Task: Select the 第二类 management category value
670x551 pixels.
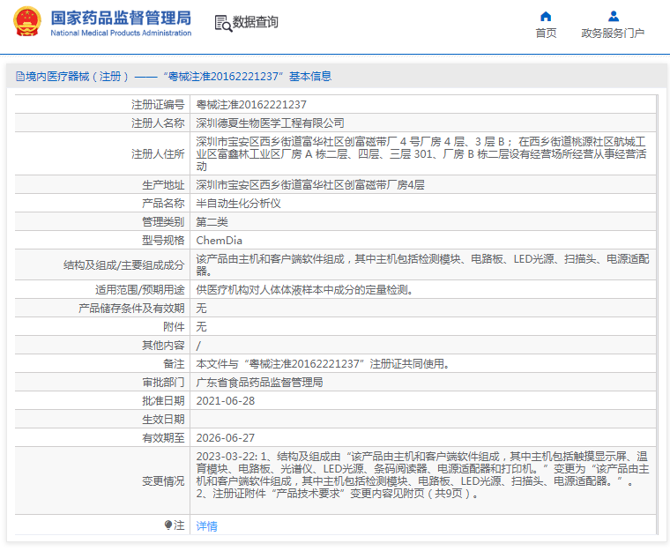Action: pyautogui.click(x=212, y=221)
